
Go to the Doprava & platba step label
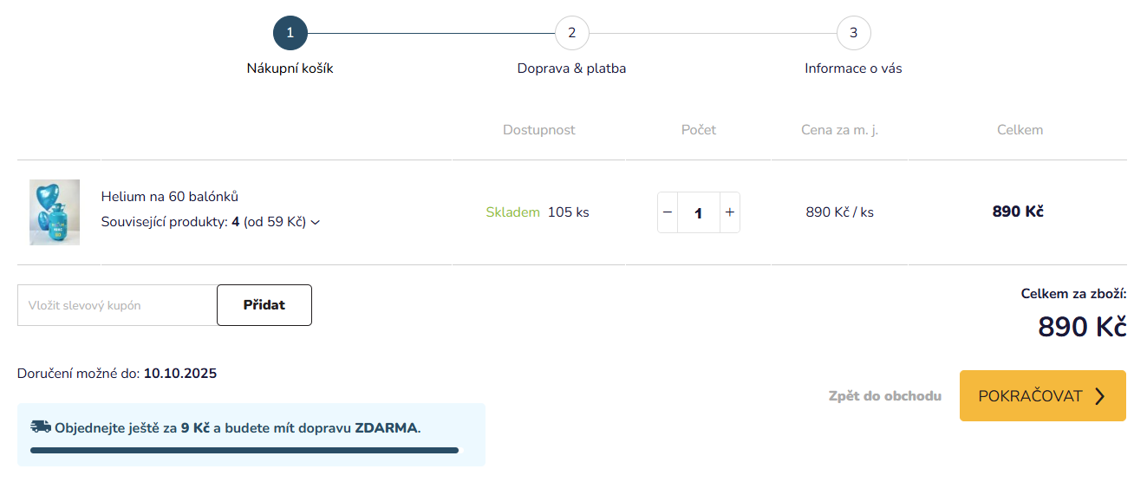(572, 68)
